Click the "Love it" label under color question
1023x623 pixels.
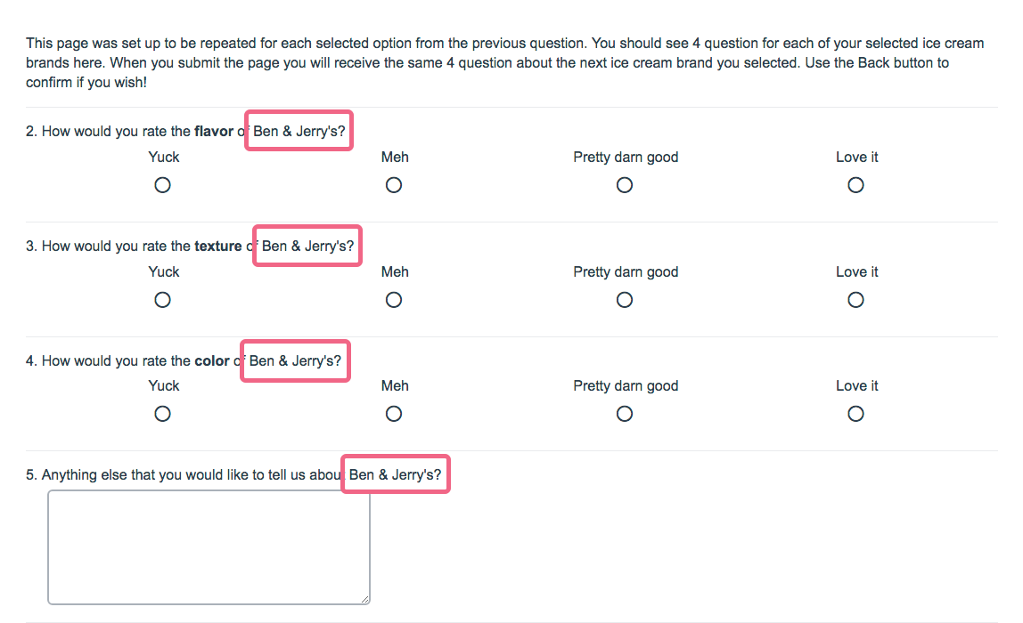856,386
